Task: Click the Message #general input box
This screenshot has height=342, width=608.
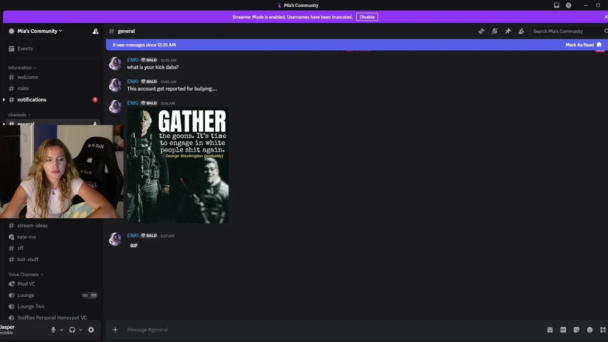Action: [332, 330]
